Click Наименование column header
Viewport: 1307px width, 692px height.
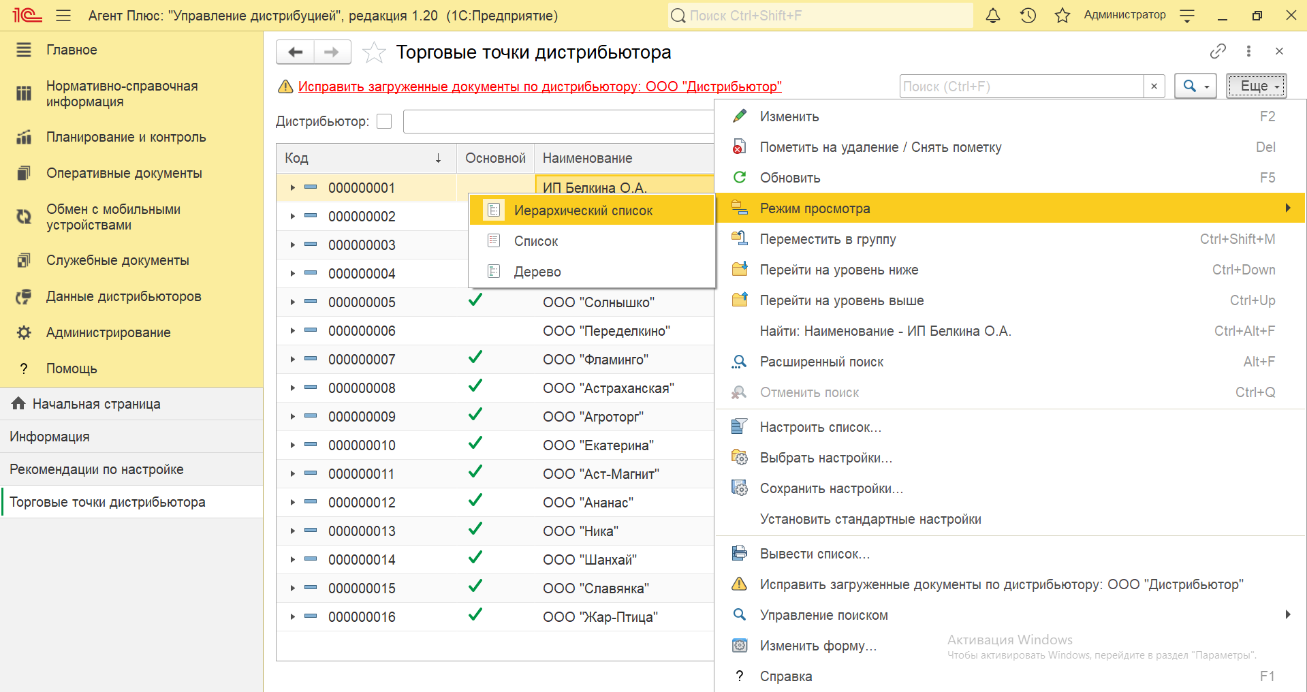pyautogui.click(x=624, y=158)
